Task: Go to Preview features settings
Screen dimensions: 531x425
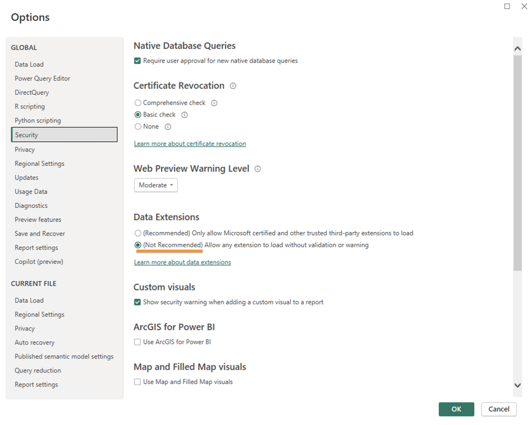Action: [38, 219]
